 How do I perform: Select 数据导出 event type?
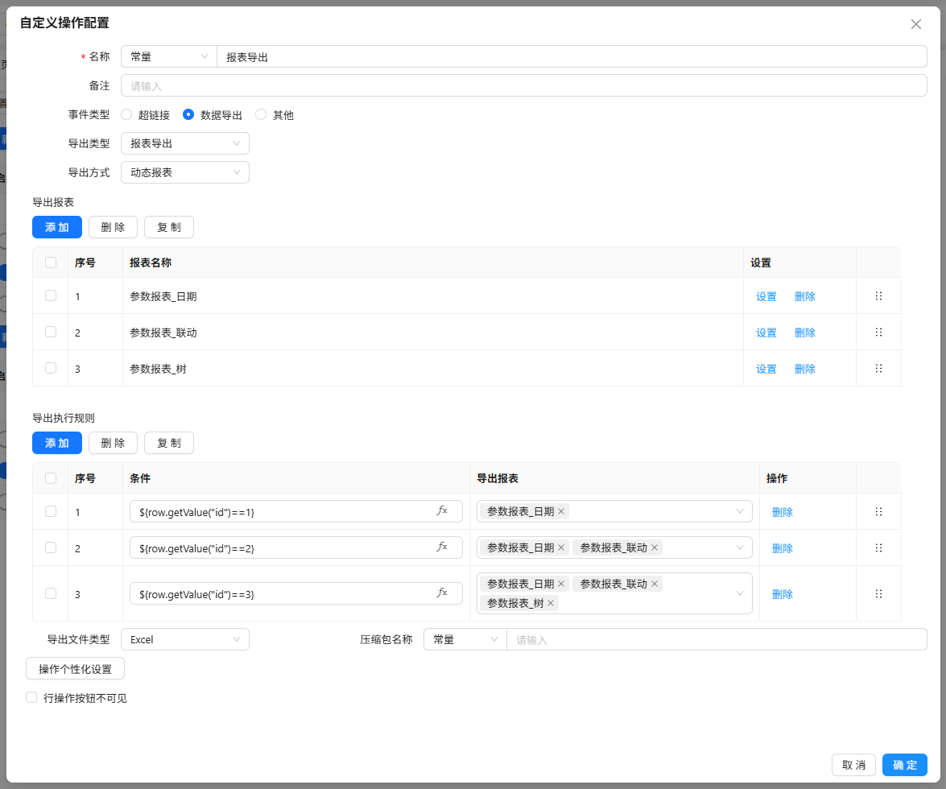coord(188,114)
